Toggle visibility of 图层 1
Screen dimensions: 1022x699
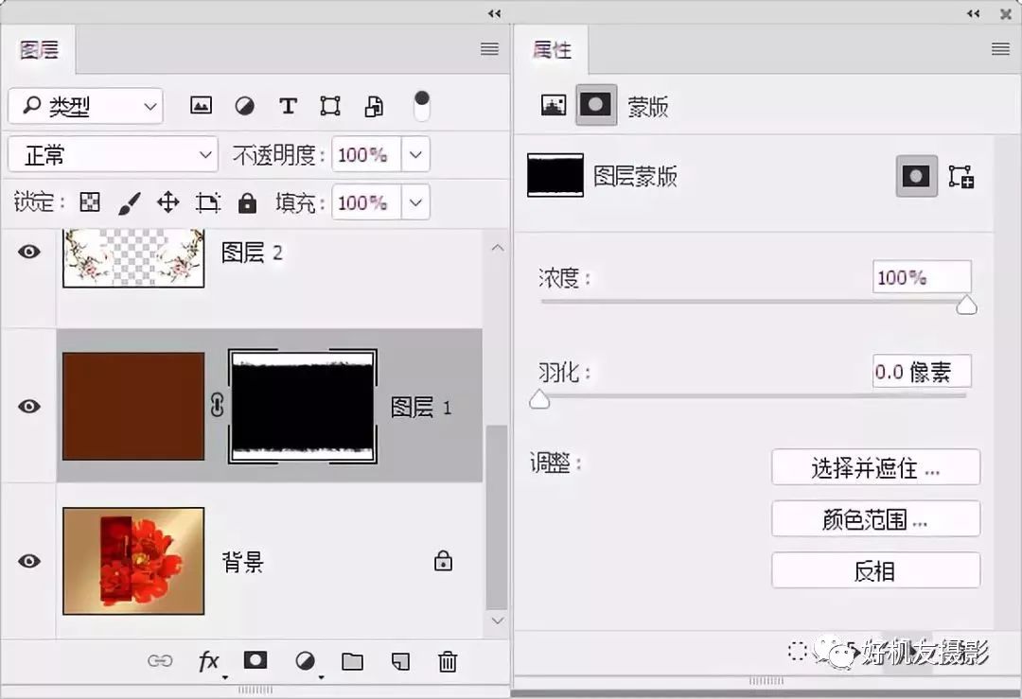coord(28,405)
